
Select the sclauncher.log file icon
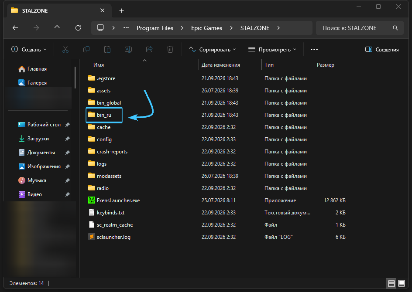(x=92, y=237)
